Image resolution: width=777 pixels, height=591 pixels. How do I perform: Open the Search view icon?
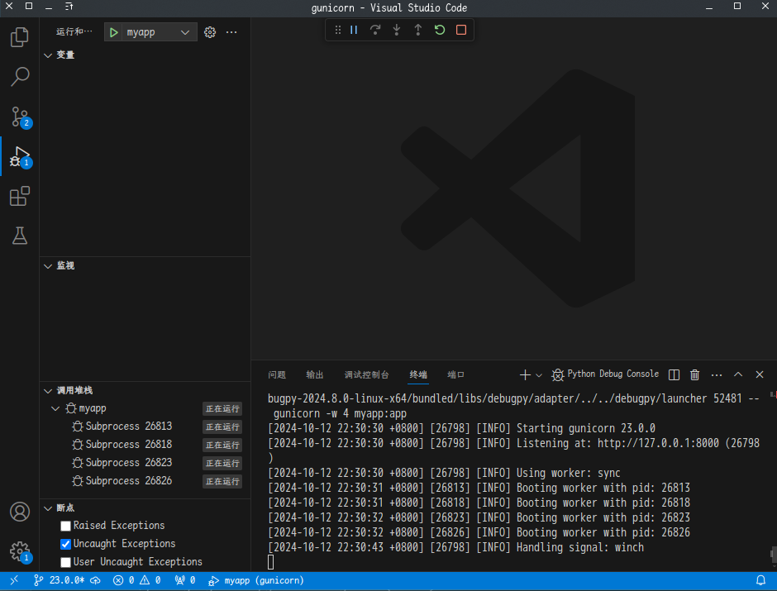tap(19, 77)
